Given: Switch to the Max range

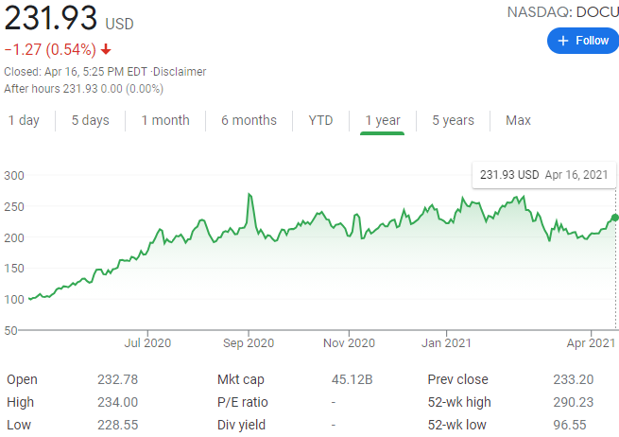Looking at the screenshot, I should [518, 120].
